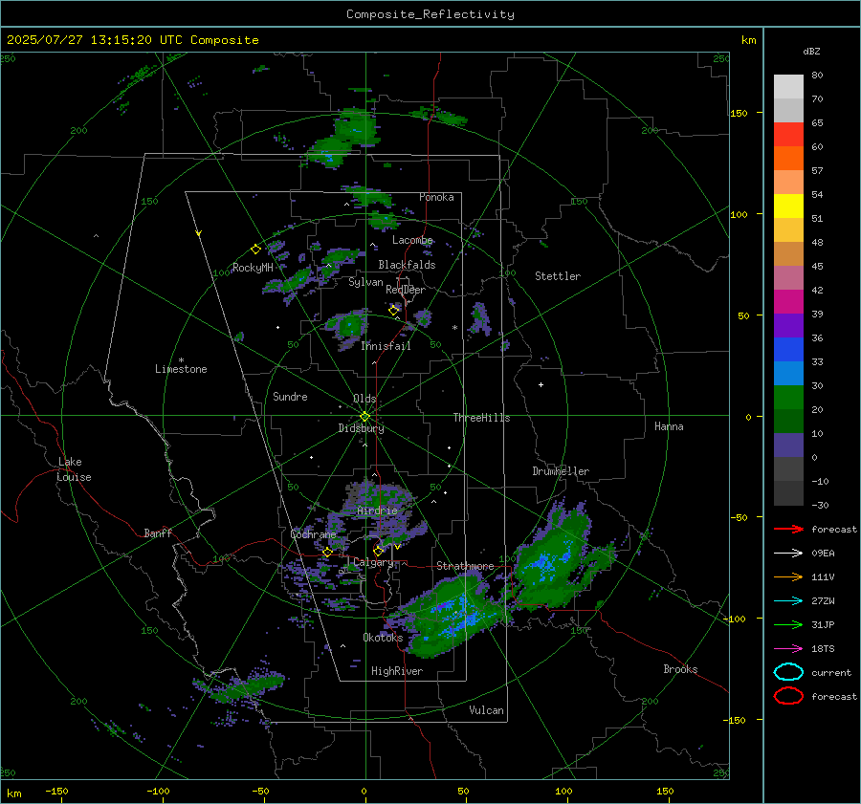861x804 pixels.
Task: Click the Blackfalds city label
Action: pos(407,265)
